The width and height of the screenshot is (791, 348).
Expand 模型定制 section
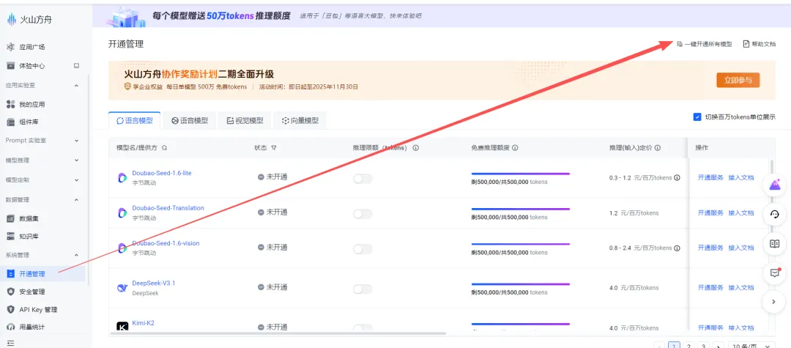[77, 179]
